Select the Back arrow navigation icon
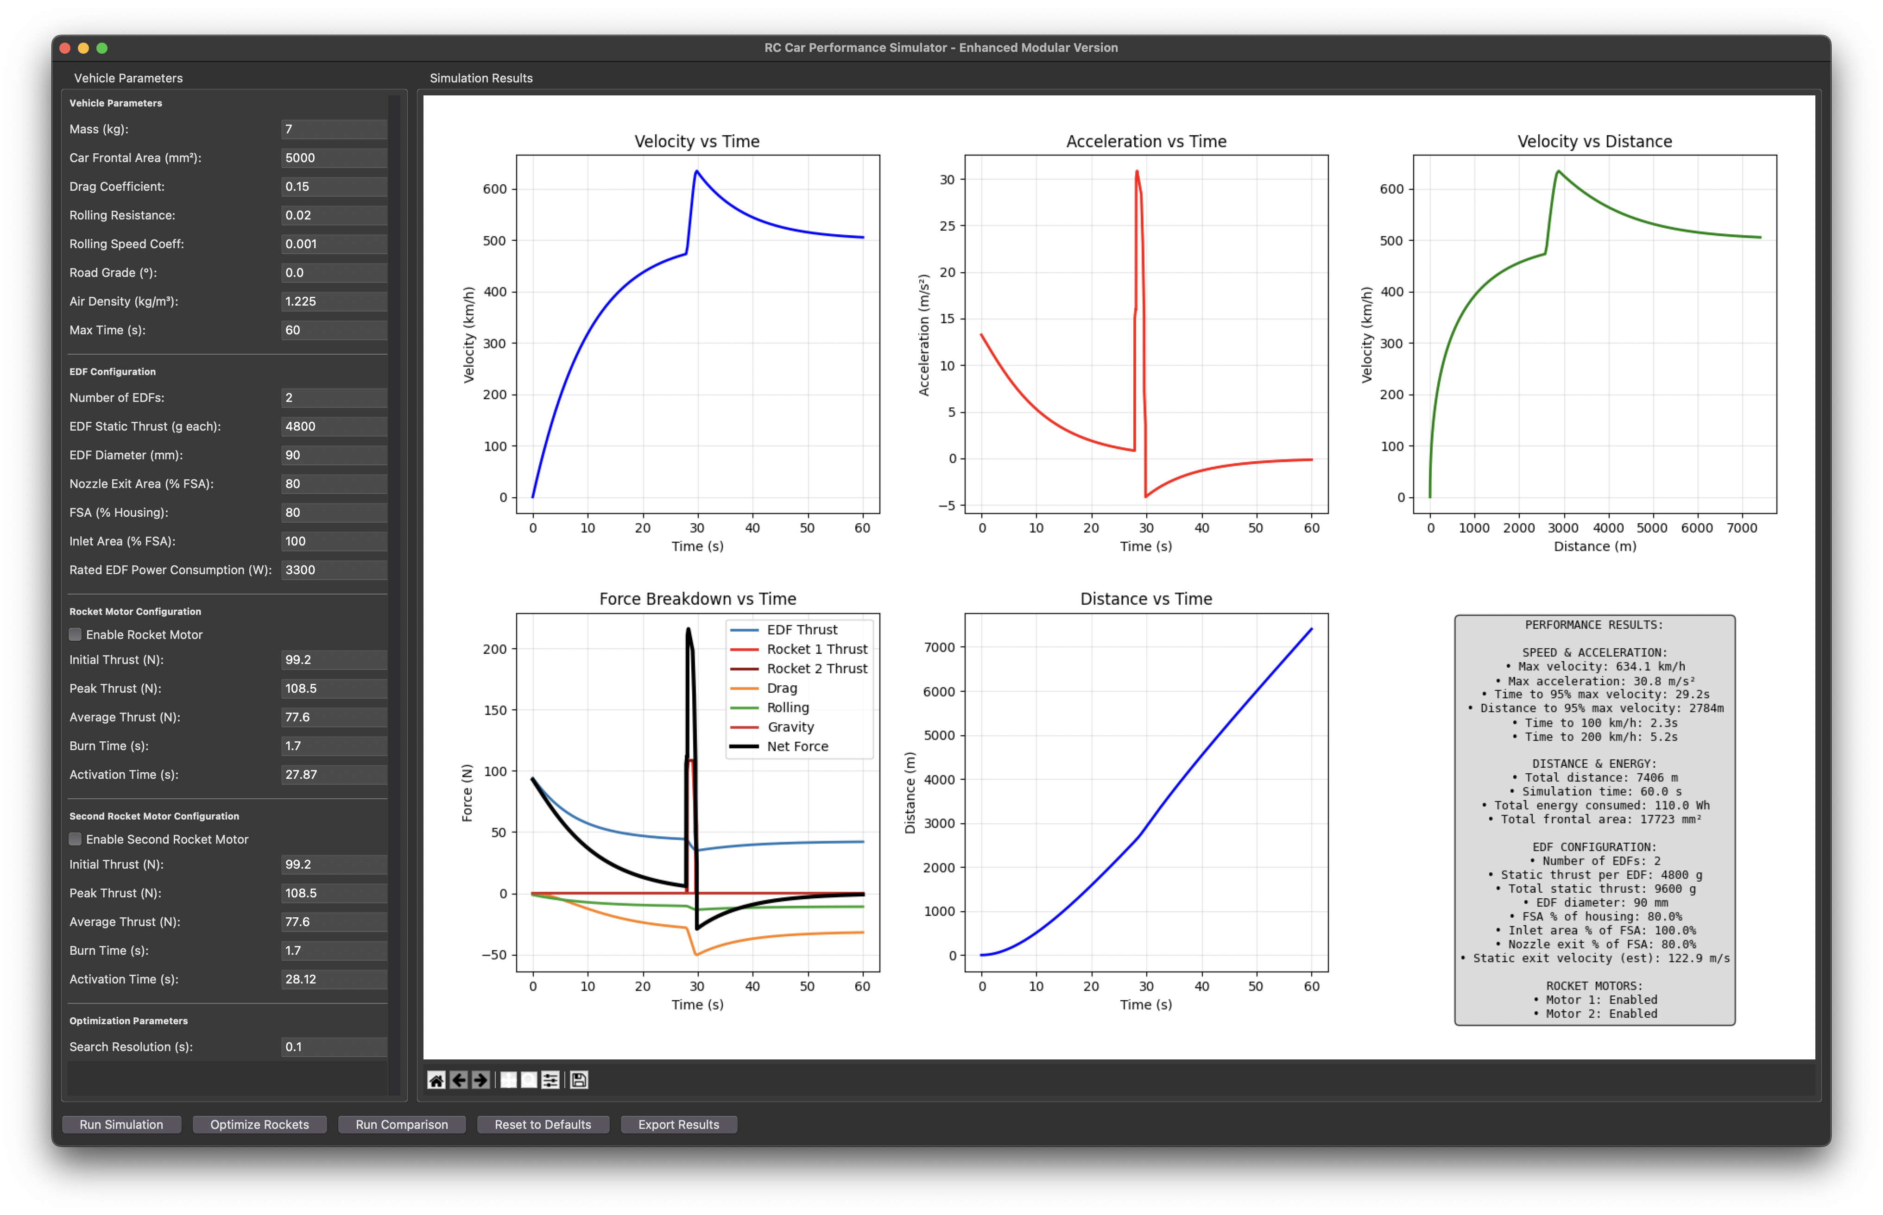This screenshot has width=1883, height=1215. (459, 1080)
